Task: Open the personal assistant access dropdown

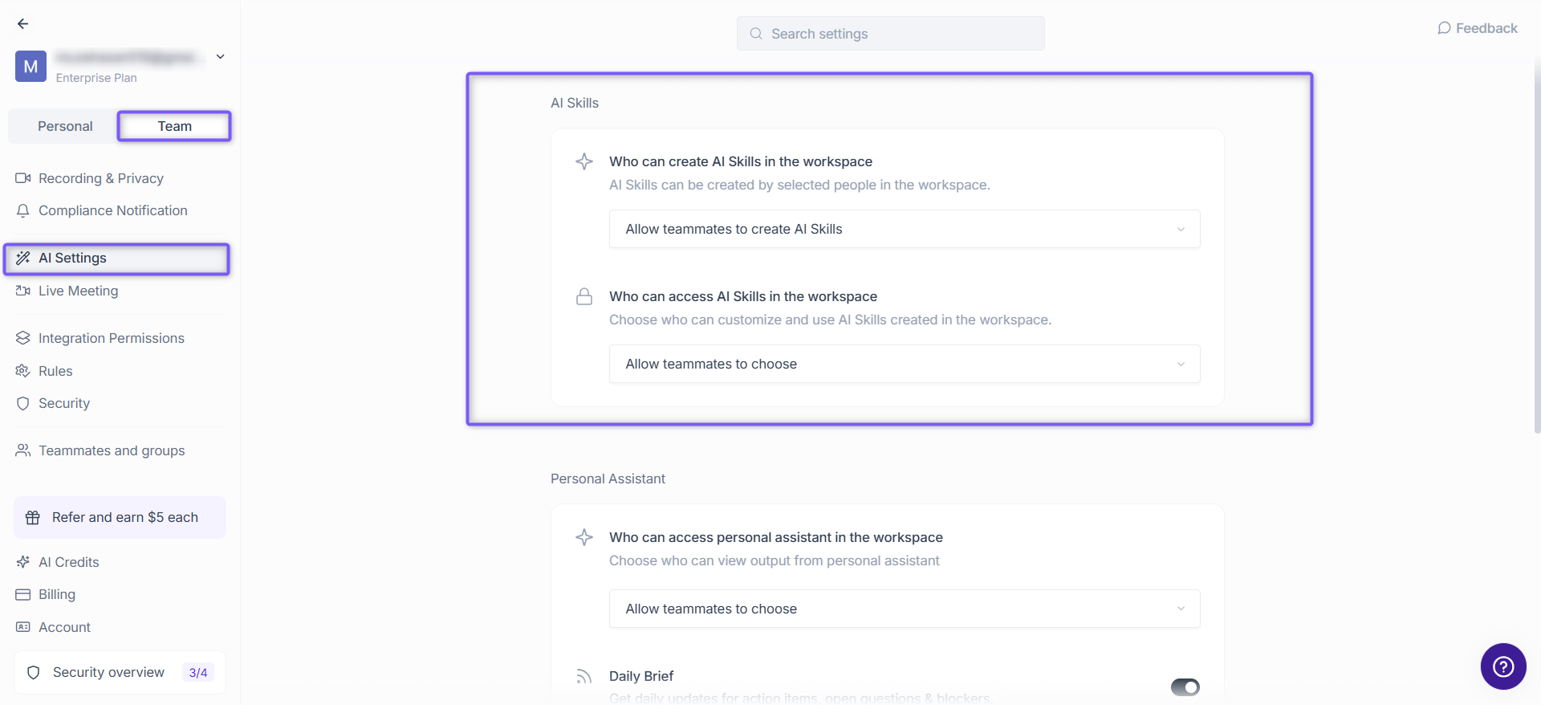Action: pos(905,609)
